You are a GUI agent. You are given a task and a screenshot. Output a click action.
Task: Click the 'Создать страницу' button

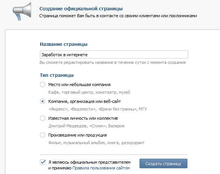point(163,164)
